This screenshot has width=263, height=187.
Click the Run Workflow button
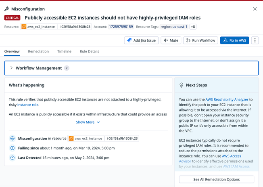200,40
